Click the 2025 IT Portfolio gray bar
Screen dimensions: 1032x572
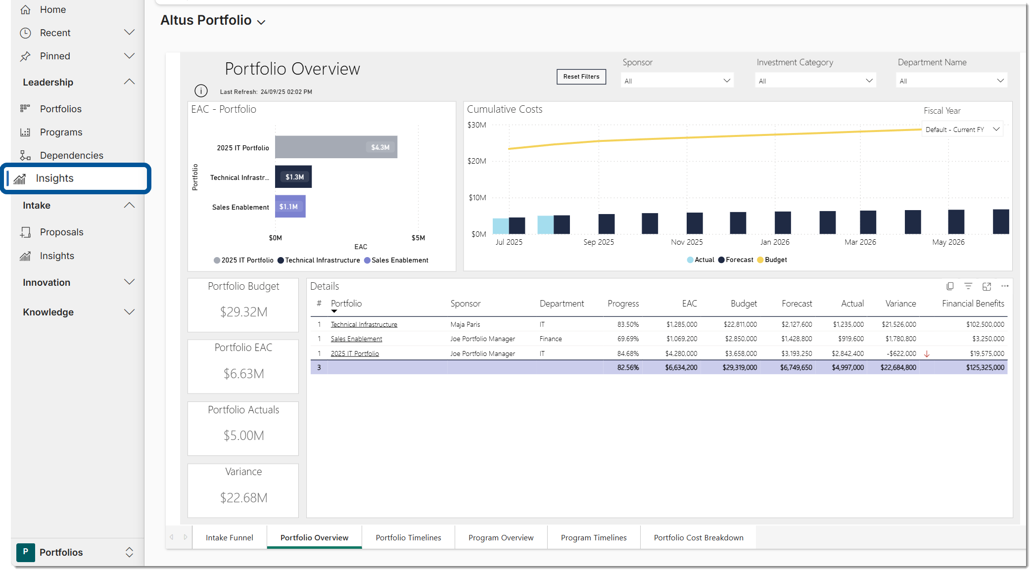(x=335, y=147)
